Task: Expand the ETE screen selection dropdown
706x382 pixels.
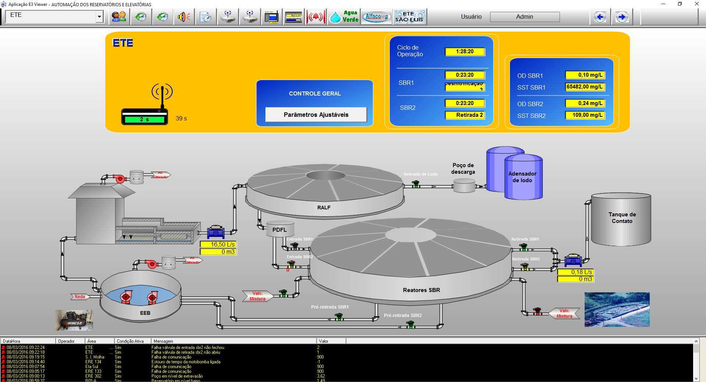Action: [99, 17]
